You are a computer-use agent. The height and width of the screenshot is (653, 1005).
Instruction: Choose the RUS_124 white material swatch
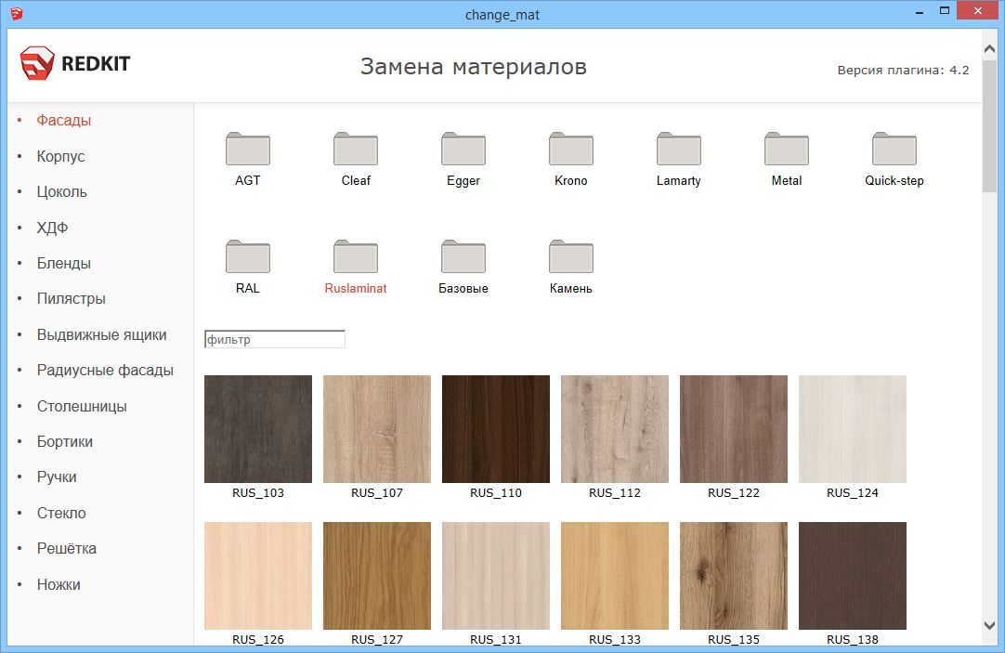853,429
